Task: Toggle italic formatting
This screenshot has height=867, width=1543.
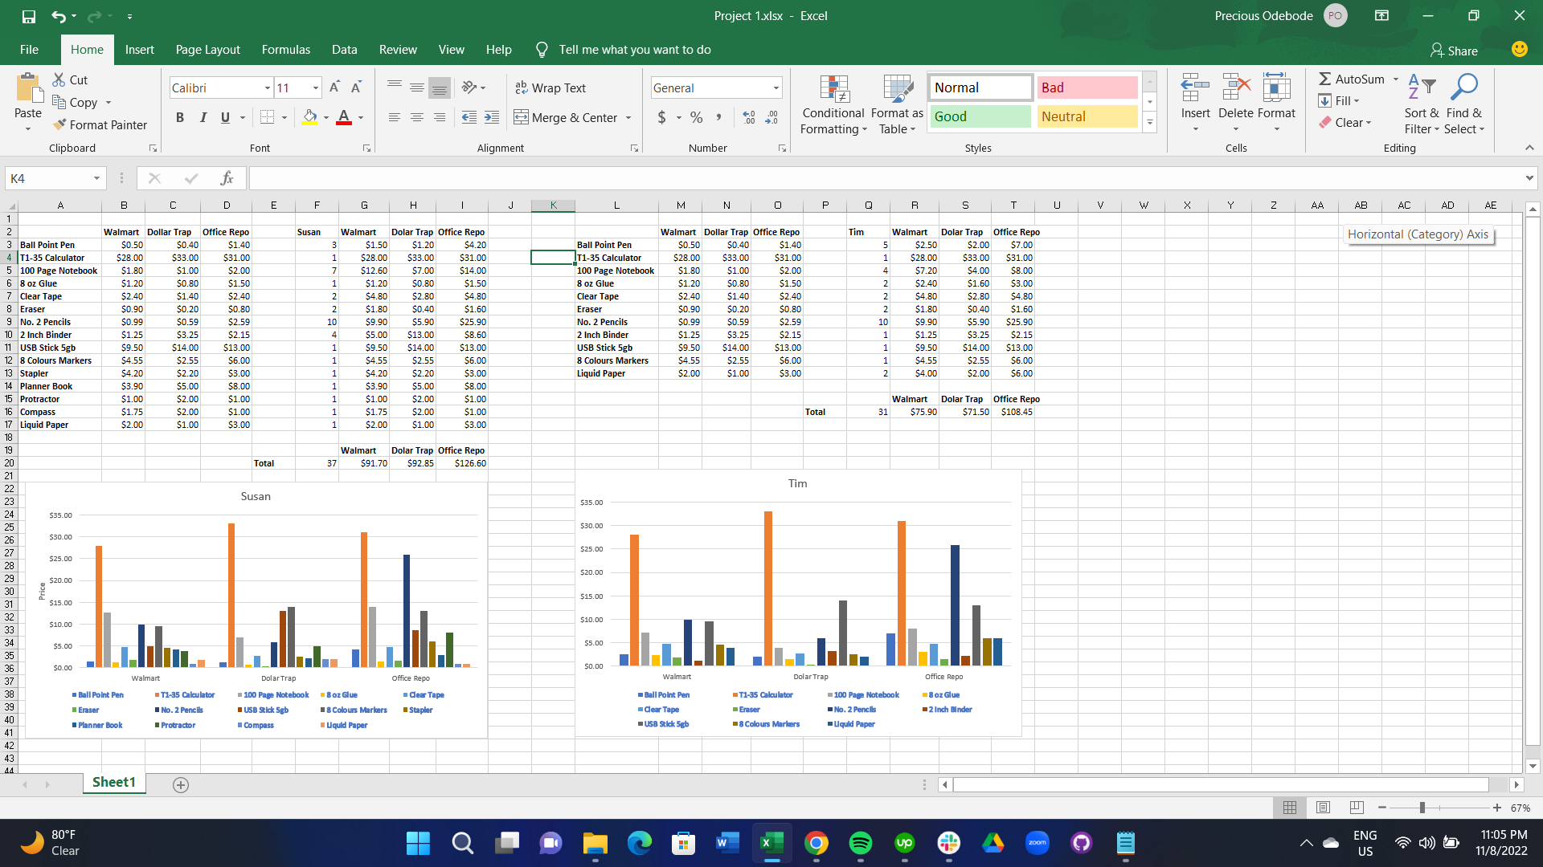Action: point(203,117)
